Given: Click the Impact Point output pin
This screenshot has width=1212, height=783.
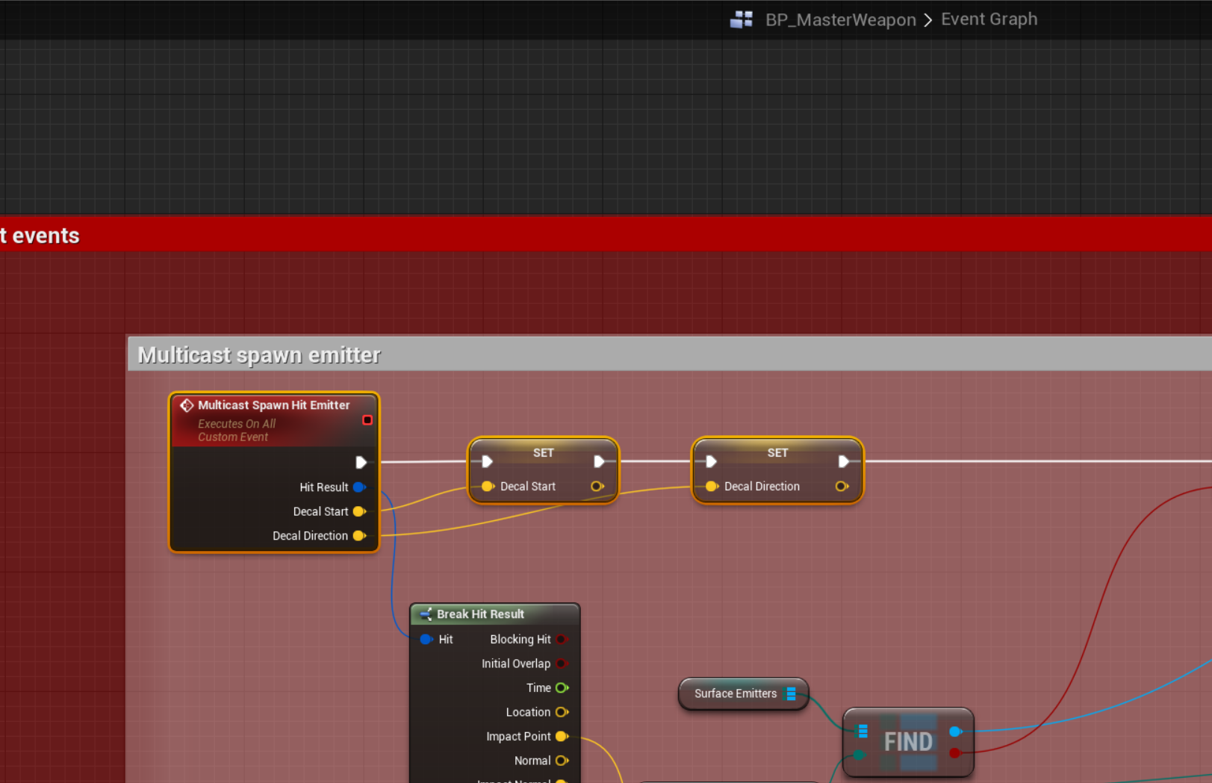Looking at the screenshot, I should (562, 737).
